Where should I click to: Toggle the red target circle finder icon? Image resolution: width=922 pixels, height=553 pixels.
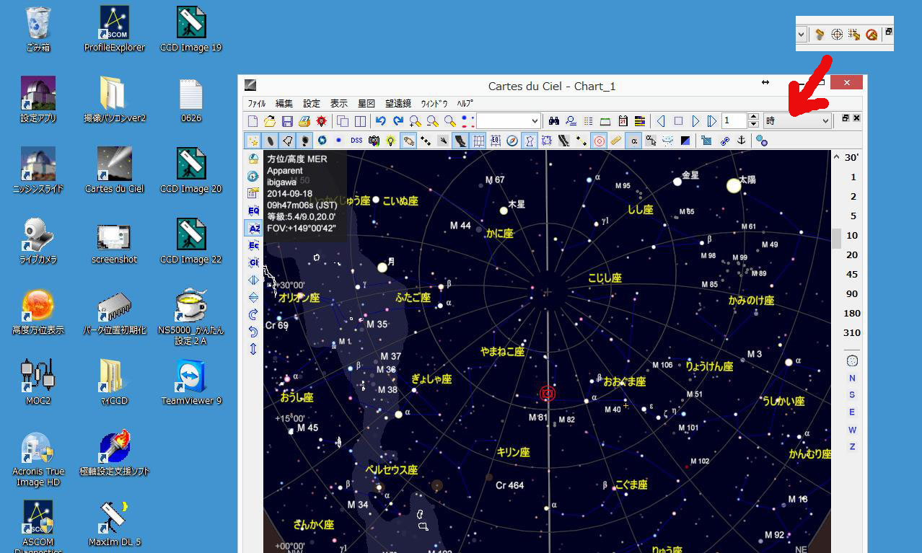pyautogui.click(x=599, y=141)
